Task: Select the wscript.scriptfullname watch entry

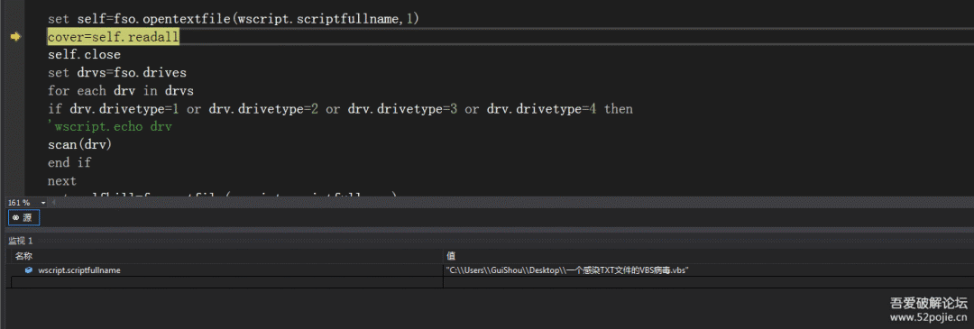Action: pyautogui.click(x=78, y=270)
